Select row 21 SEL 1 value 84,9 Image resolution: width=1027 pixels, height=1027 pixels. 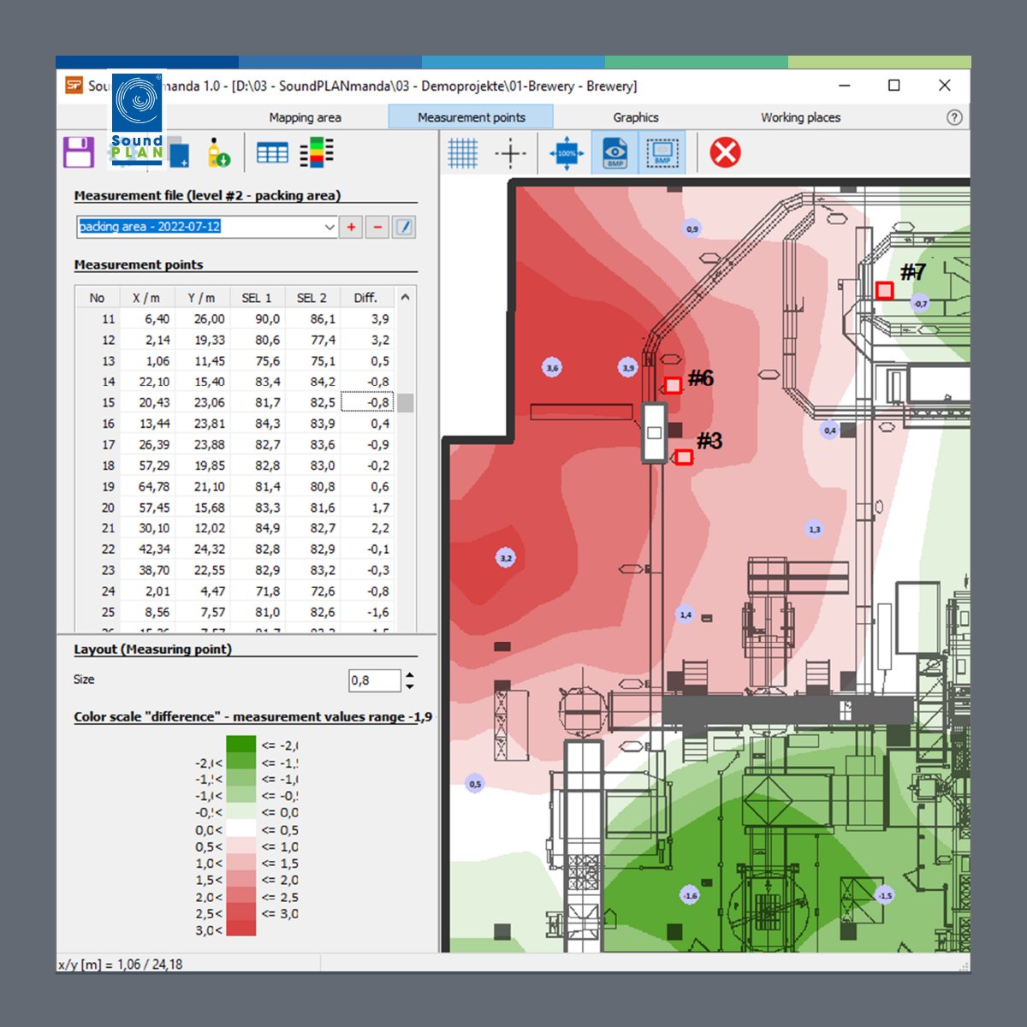coord(257,528)
